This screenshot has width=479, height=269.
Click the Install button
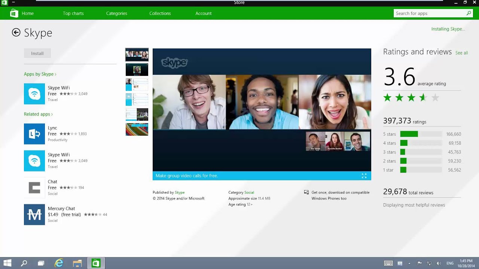coord(37,53)
